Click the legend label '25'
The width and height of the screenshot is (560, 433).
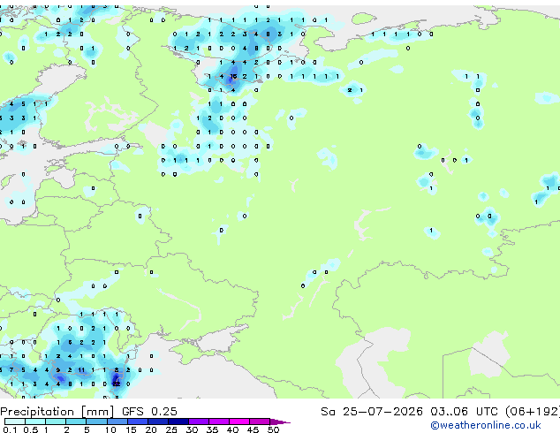(x=171, y=429)
